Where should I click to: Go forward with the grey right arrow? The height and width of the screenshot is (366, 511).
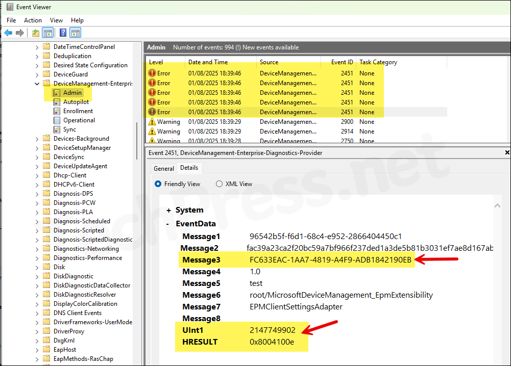click(20, 33)
